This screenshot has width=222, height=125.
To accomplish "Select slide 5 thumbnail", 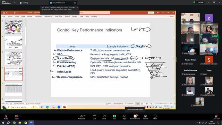I will click(14, 58).
